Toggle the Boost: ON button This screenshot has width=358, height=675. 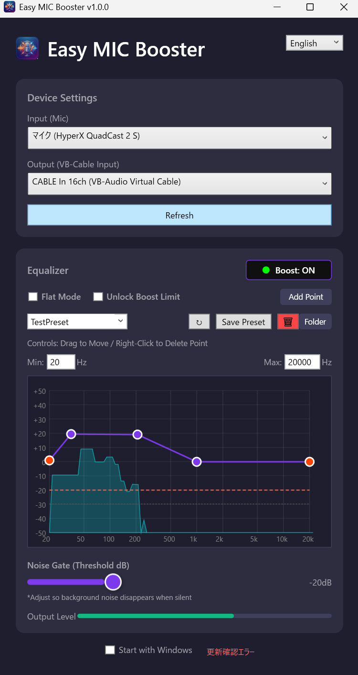click(289, 270)
